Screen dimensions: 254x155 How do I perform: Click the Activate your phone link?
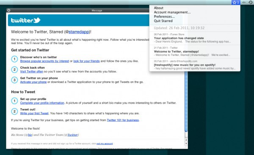point(33,82)
